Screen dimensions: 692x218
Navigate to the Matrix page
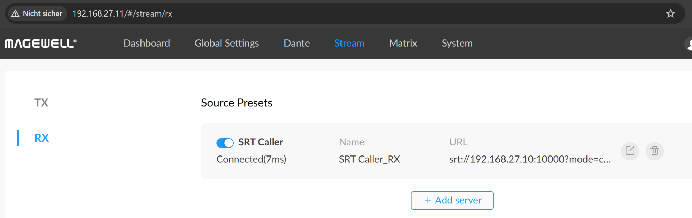[x=403, y=43]
